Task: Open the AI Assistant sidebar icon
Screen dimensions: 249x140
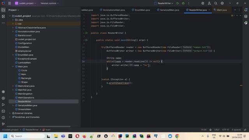Action: (x=245, y=23)
